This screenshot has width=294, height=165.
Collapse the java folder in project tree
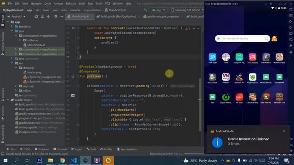point(12,31)
